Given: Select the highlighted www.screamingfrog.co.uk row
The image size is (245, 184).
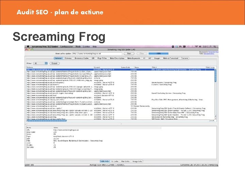Looking at the screenshot, I should tap(120, 70).
